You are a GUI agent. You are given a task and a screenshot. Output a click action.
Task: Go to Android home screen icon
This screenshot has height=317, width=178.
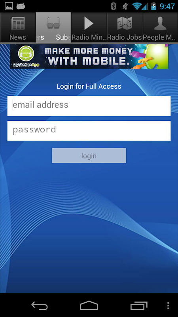89,306
